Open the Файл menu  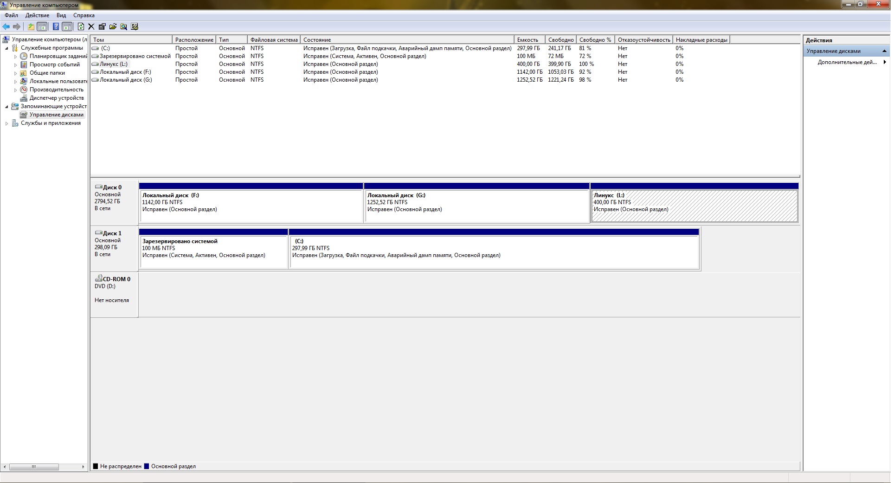12,15
